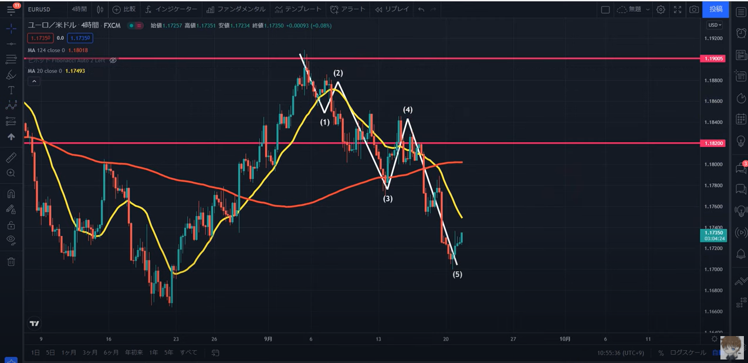Enter fullscreen mode
The height and width of the screenshot is (363, 748).
678,9
